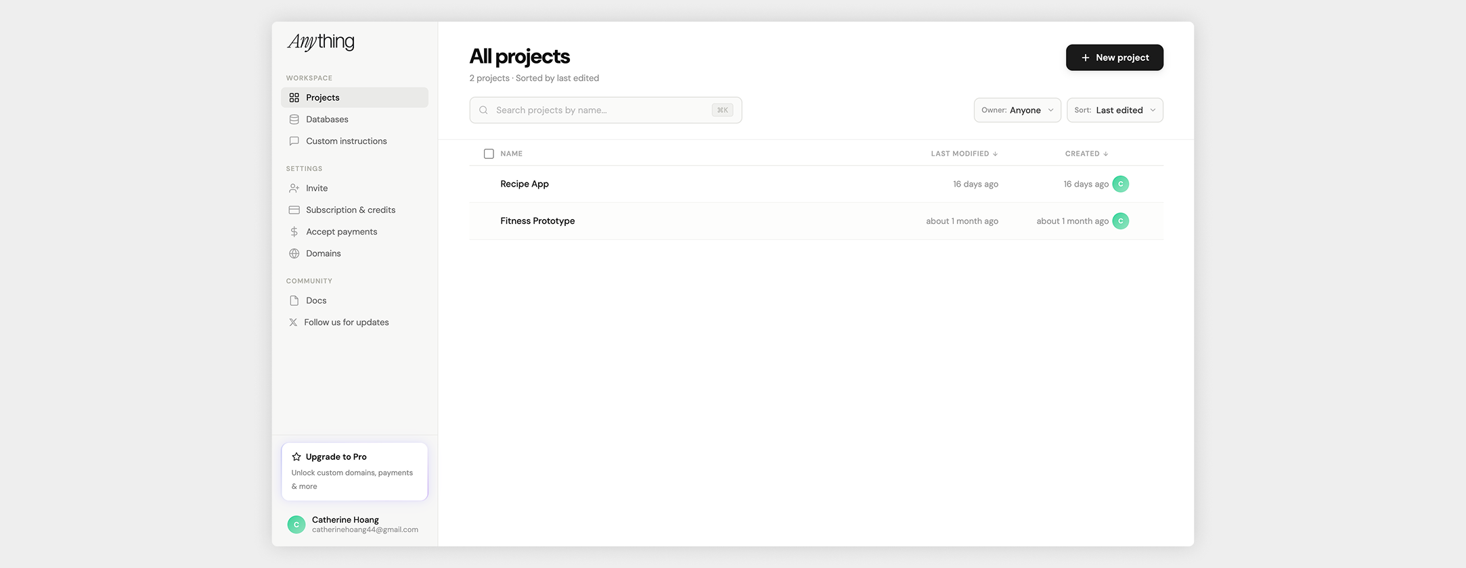
Task: Sort by Last Modified column header
Action: click(963, 153)
